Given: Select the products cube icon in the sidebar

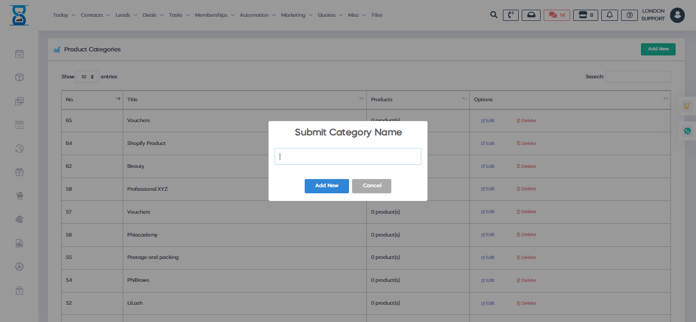Looking at the screenshot, I should click(x=19, y=77).
